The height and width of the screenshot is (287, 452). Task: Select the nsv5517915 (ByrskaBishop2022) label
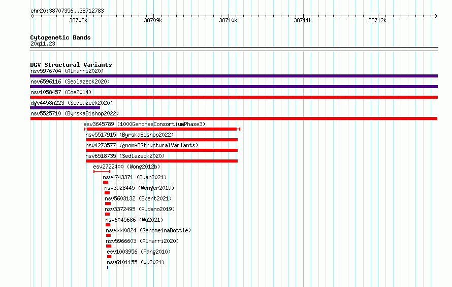click(130, 135)
